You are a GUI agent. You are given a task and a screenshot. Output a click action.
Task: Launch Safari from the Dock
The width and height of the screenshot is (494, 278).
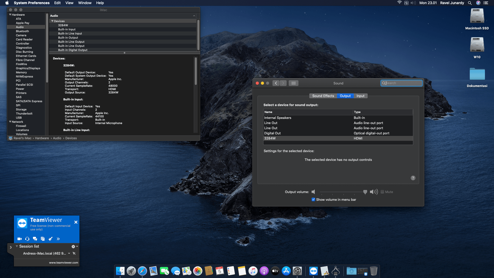(142, 271)
